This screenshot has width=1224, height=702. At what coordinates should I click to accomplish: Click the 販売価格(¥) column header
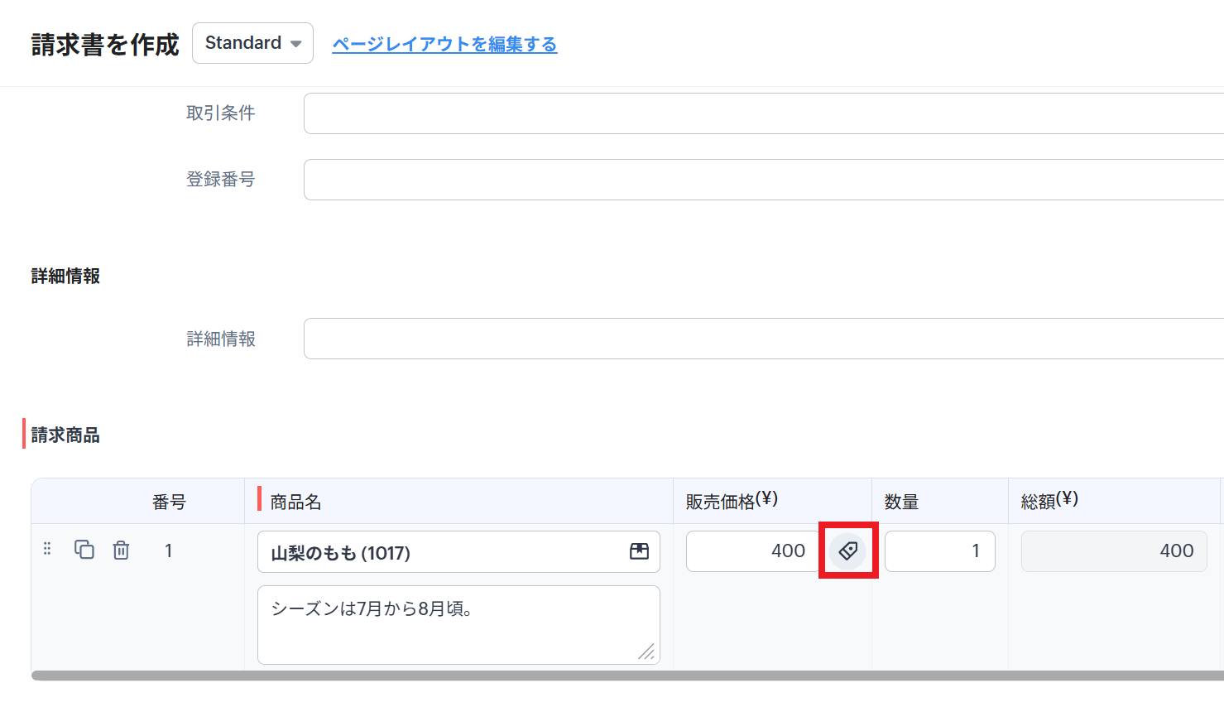(x=732, y=501)
